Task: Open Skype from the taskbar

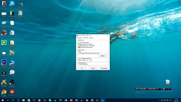Action: coord(50,100)
